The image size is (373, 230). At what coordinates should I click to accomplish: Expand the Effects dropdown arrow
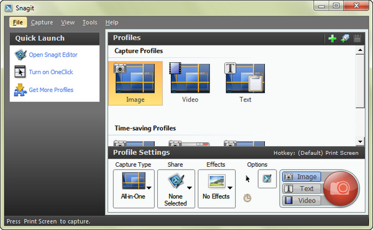[x=230, y=188]
